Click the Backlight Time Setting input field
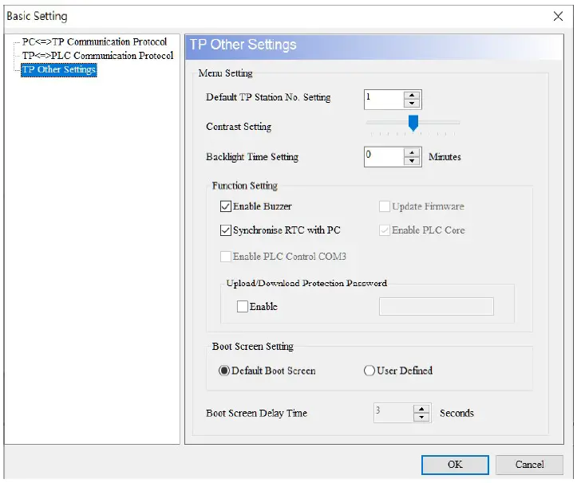 click(x=384, y=157)
